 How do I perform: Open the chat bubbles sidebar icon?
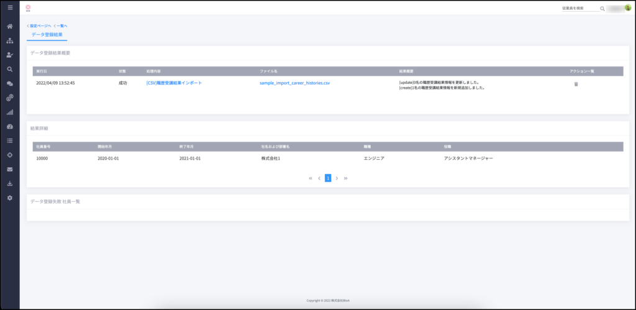click(10, 84)
